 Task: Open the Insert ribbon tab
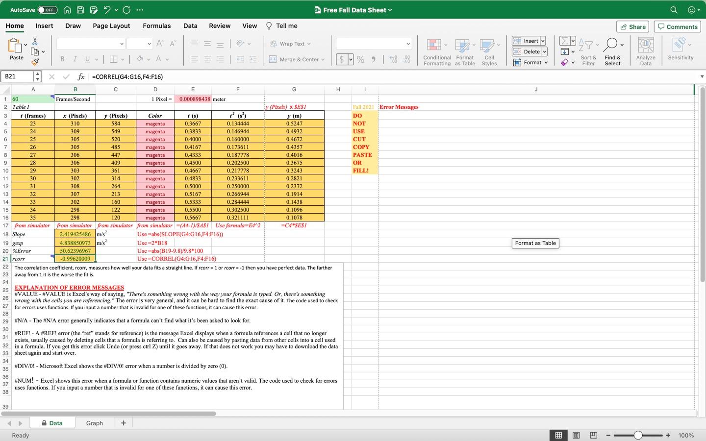44,26
